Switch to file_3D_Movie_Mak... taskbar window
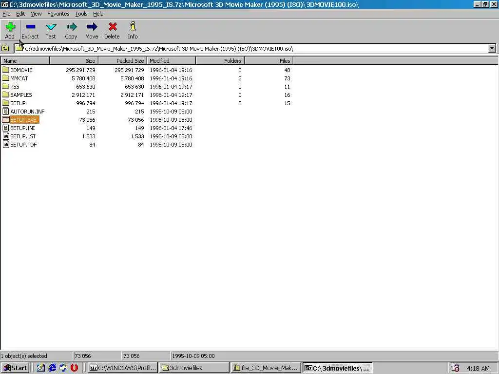Screen dimensions: 499x374 pos(266,368)
